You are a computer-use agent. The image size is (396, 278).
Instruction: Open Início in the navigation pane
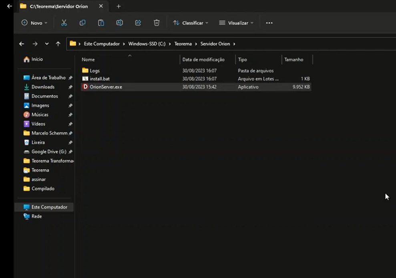coord(33,59)
